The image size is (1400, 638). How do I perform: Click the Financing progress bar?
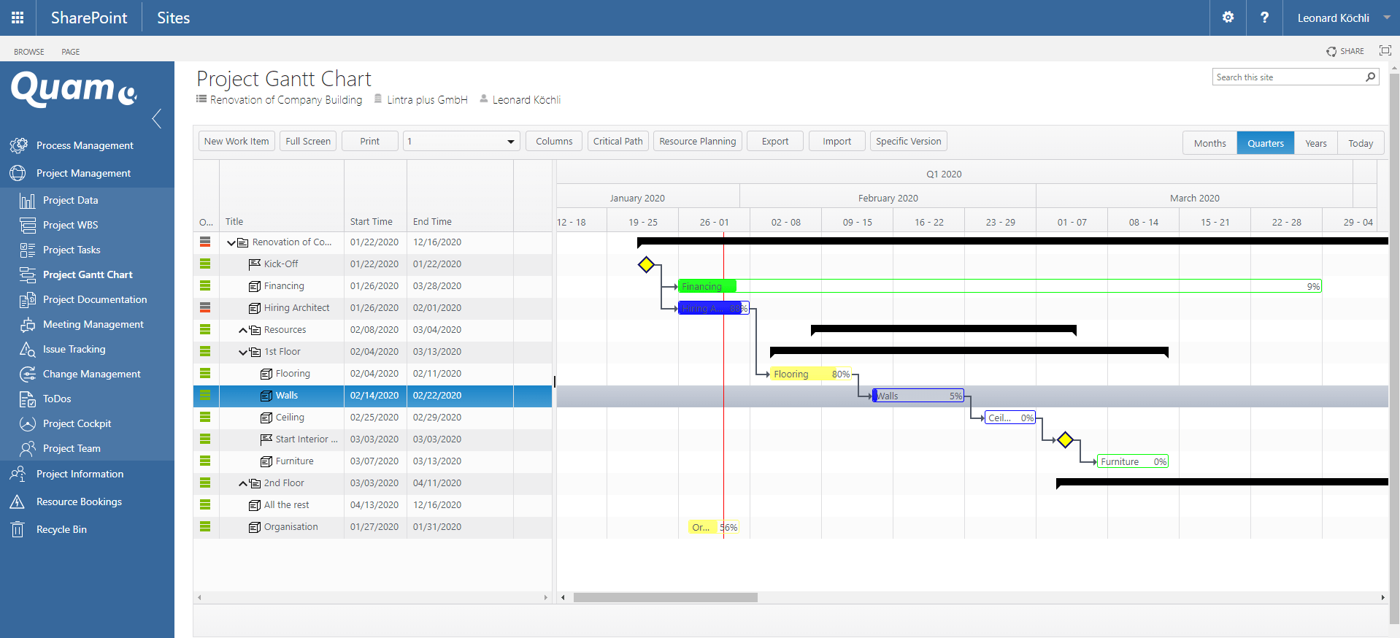point(999,286)
